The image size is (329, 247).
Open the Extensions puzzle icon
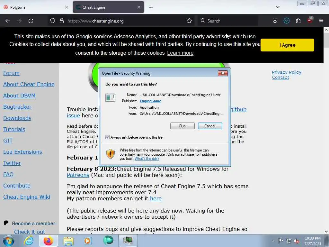298,21
